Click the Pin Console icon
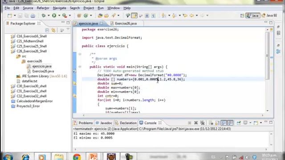This screenshot has width=285, height=160. click(x=239, y=123)
